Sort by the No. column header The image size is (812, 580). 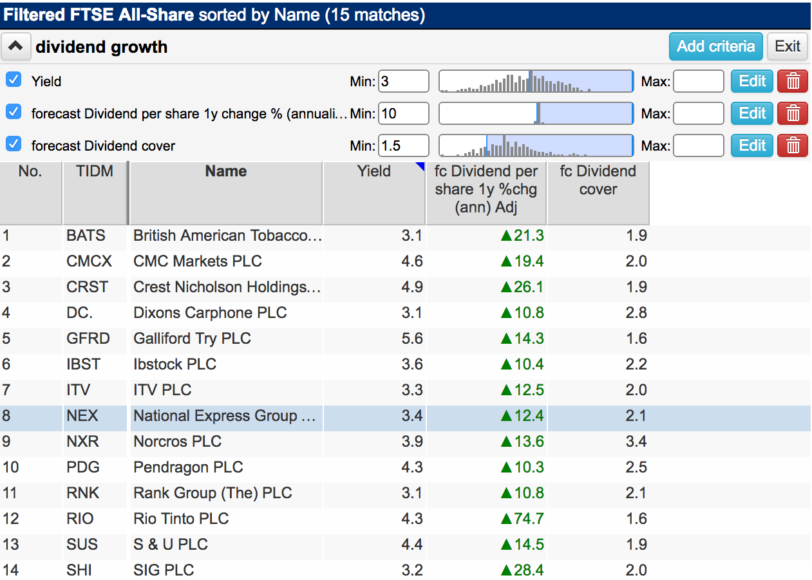click(31, 192)
